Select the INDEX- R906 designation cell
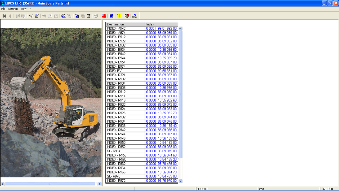Viewport: 339px width, 191px height. tap(125, 88)
